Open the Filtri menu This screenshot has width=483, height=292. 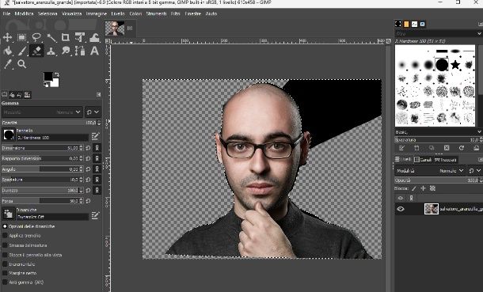pyautogui.click(x=175, y=13)
